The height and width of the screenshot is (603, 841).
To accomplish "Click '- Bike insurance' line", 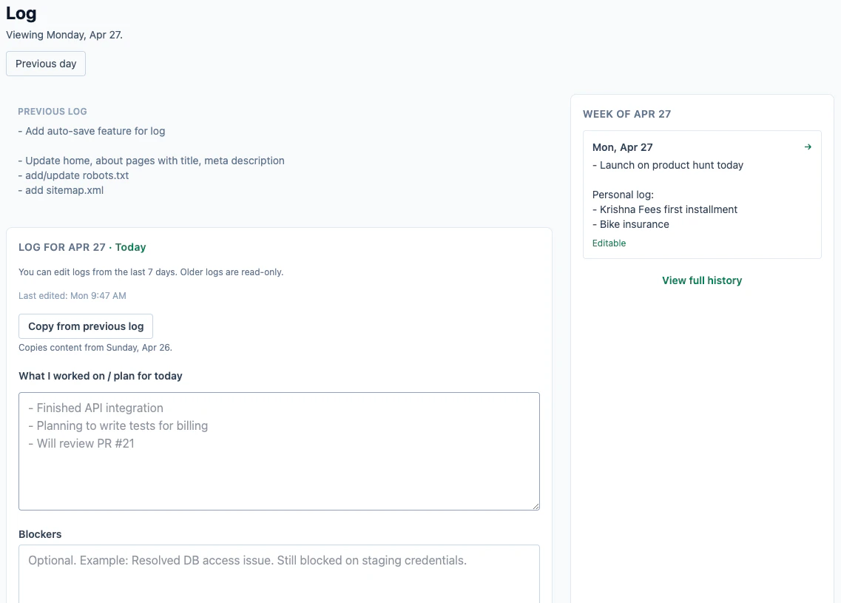I will [x=631, y=224].
